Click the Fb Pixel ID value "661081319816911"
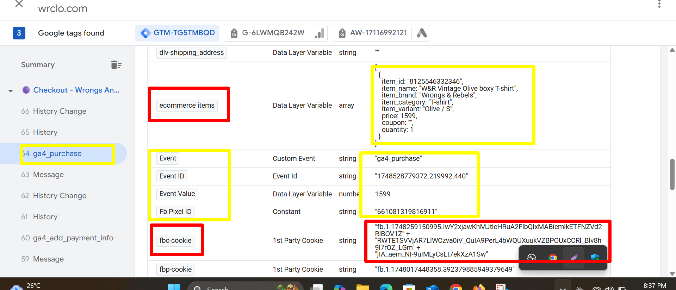Viewport: 676px width, 290px height. [406, 212]
